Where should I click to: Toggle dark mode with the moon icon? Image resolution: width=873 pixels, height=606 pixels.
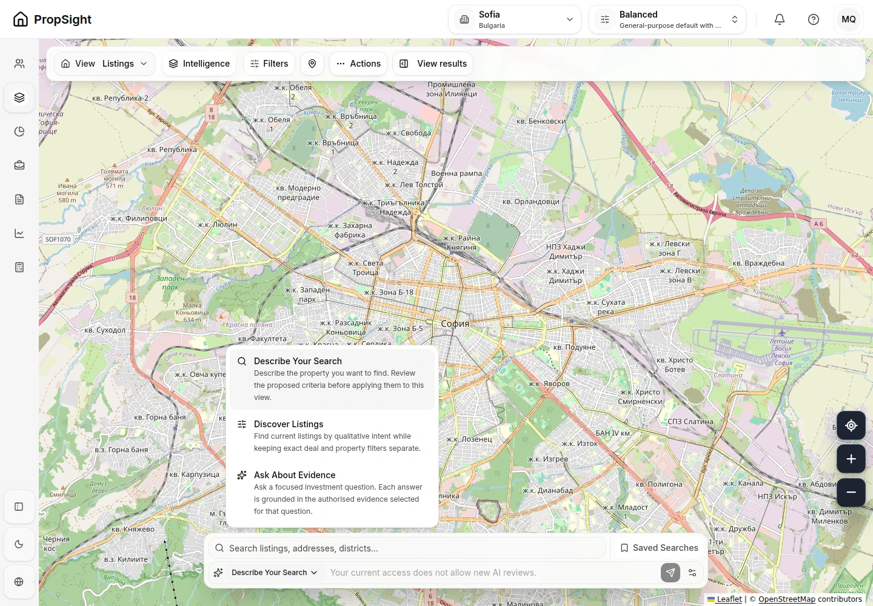[x=19, y=544]
